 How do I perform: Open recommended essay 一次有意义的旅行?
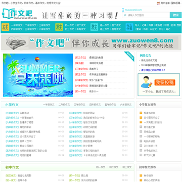coord(153,122)
